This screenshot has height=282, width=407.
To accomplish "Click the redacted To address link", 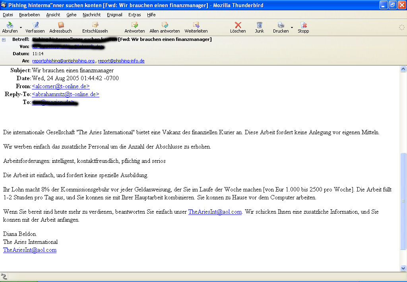I will (55, 102).
